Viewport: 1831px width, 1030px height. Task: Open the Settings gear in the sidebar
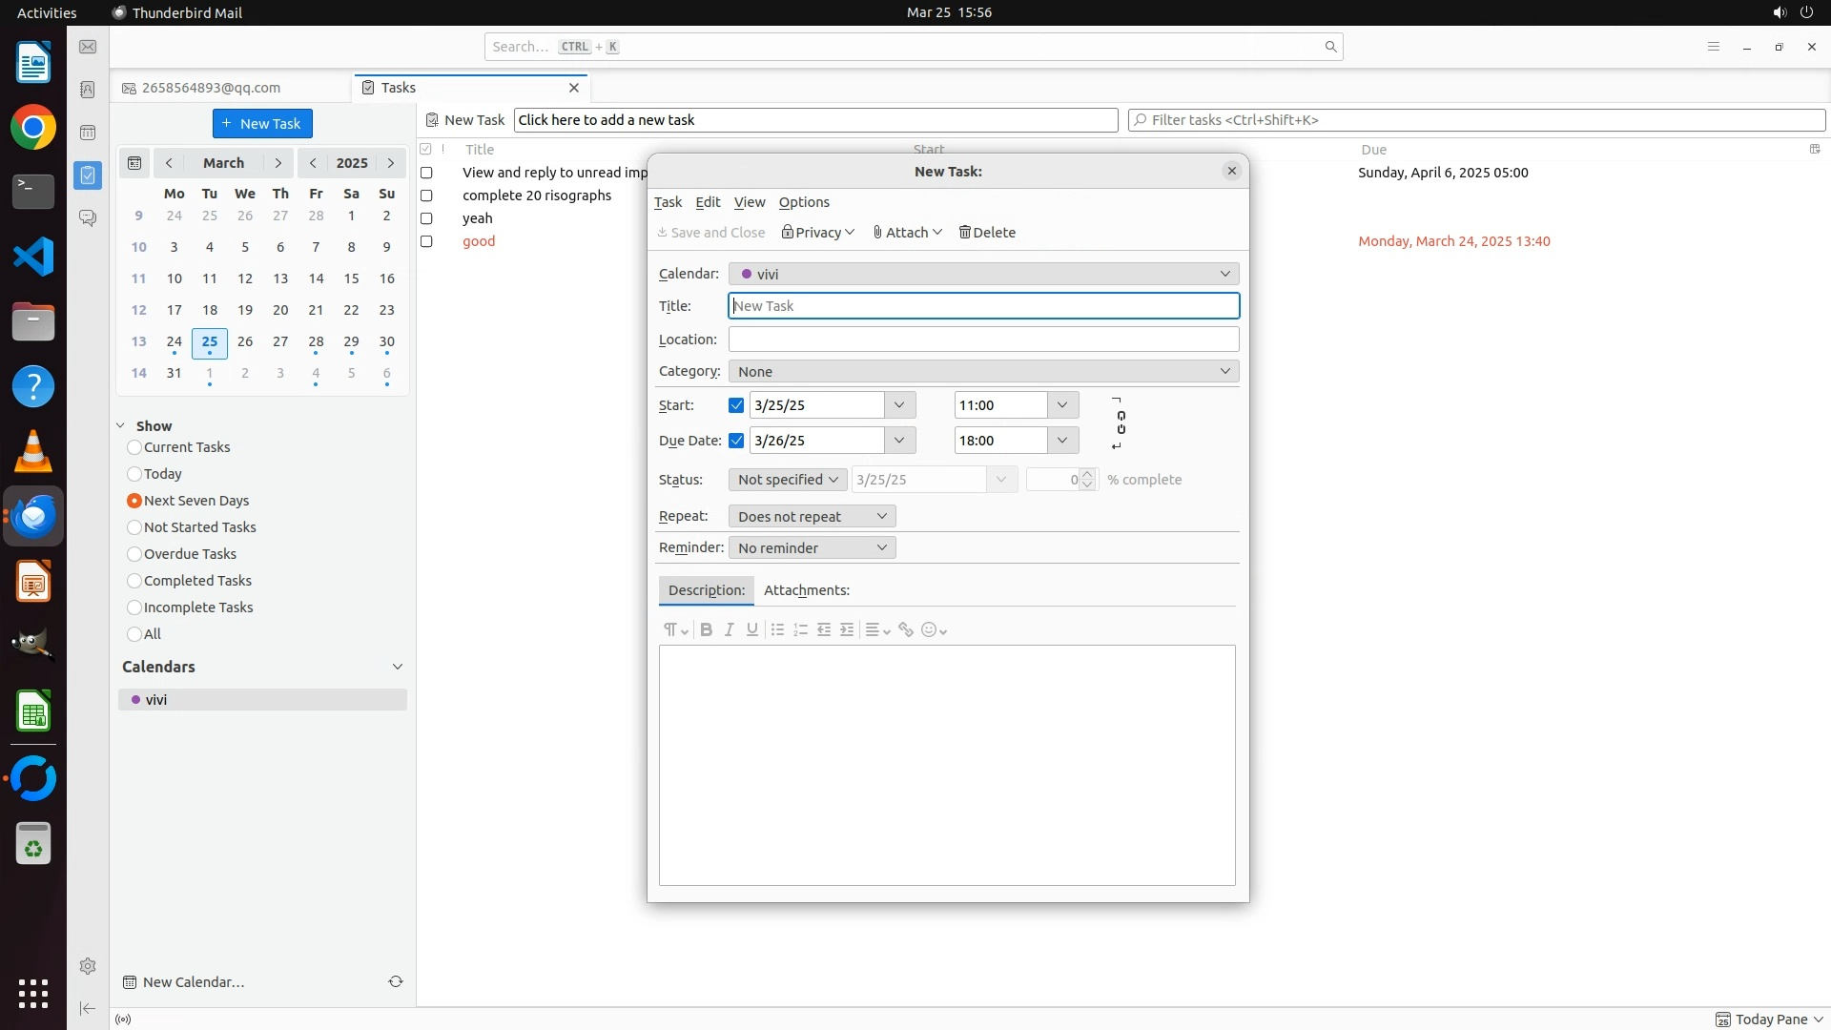(x=88, y=966)
